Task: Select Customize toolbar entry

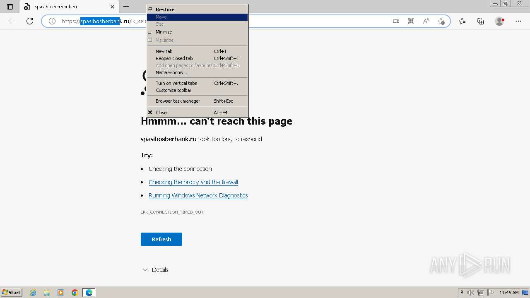Action: point(198,90)
